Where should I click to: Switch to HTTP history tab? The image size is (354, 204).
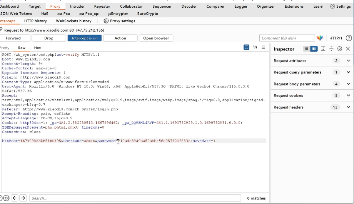pos(35,21)
